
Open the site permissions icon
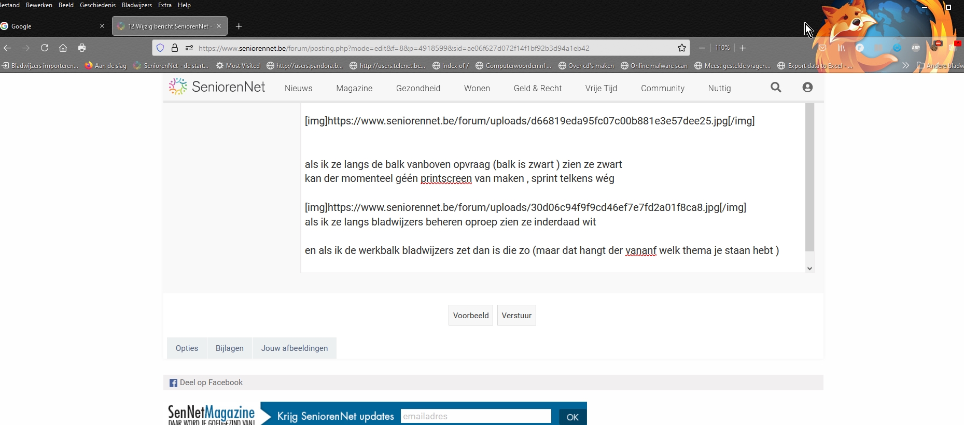(x=189, y=48)
